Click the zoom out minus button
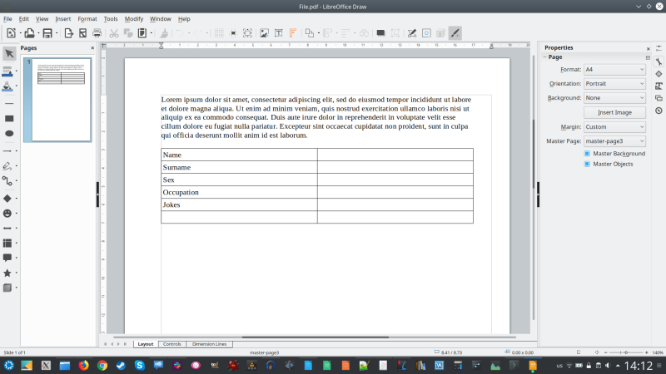Viewport: 666px width, 374px height. pos(606,352)
